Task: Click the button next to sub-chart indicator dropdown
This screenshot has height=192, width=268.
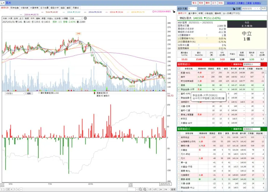Action: (29, 93)
